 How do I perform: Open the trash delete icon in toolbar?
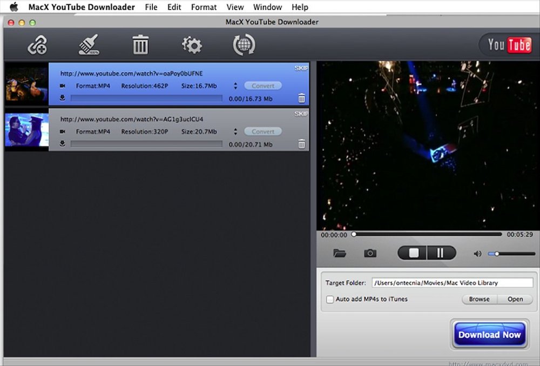tap(140, 45)
